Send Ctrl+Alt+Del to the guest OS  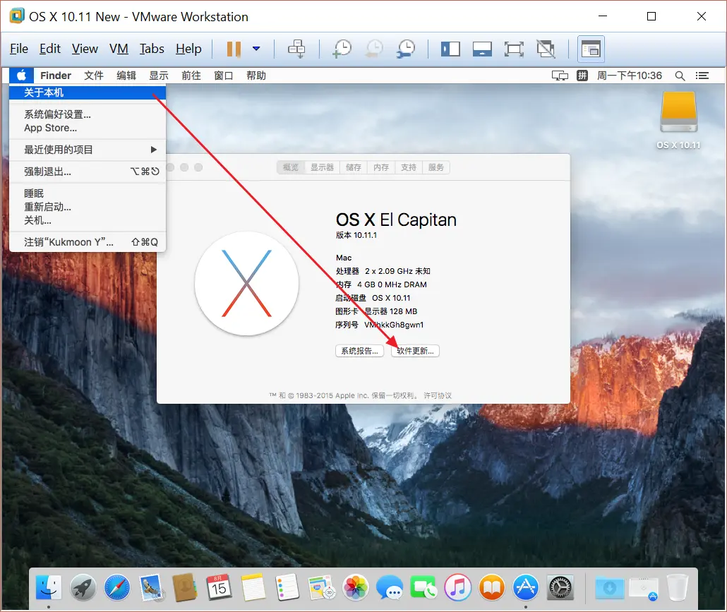(296, 49)
